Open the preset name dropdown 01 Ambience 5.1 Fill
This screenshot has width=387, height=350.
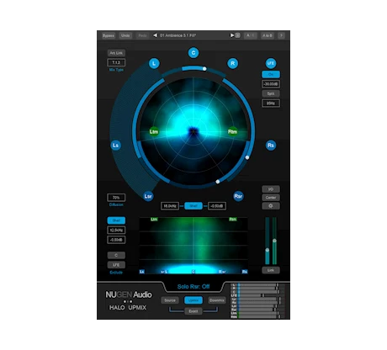click(178, 35)
